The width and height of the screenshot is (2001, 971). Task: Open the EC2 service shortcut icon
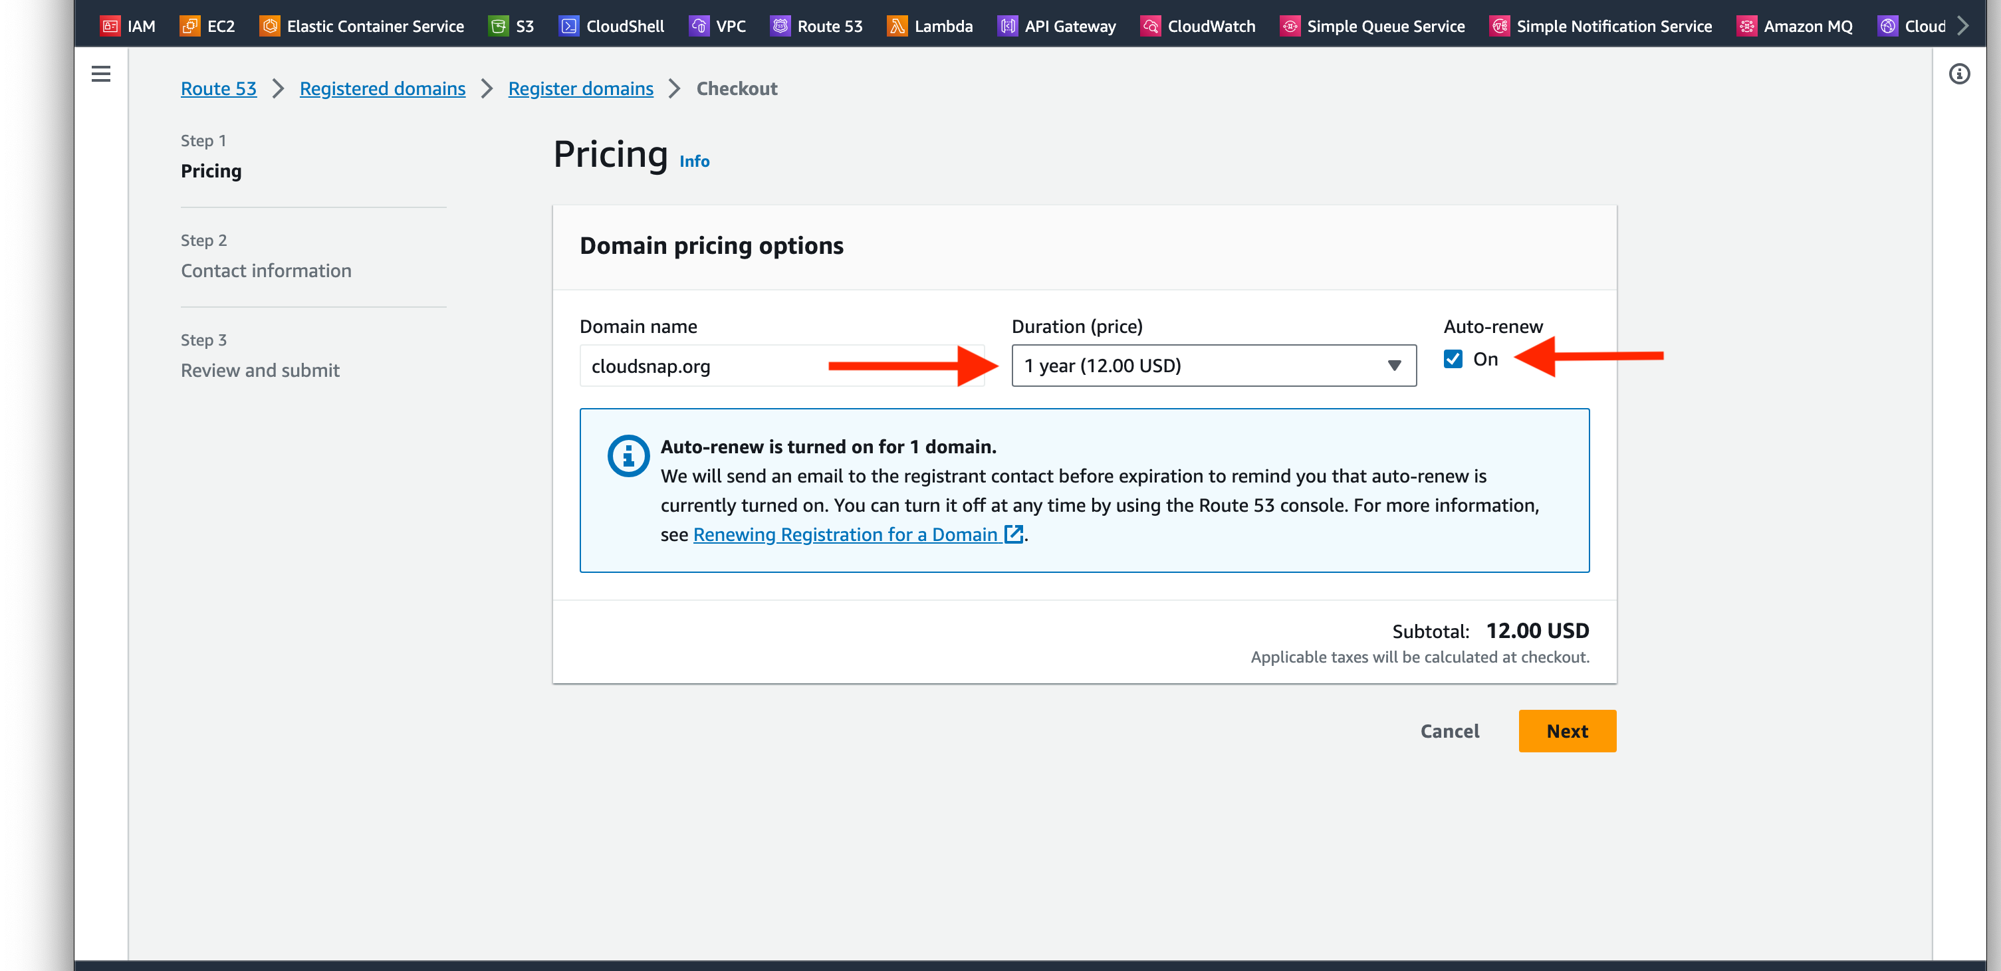click(x=189, y=26)
